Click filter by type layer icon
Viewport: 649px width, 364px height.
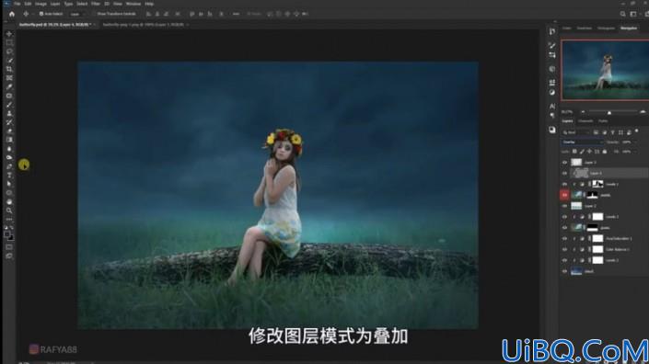point(612,132)
